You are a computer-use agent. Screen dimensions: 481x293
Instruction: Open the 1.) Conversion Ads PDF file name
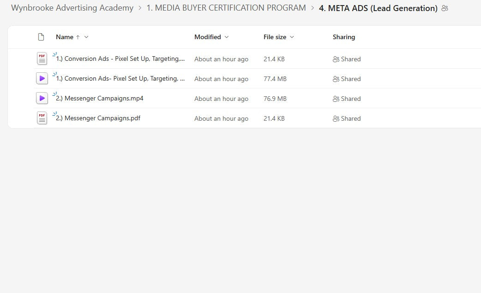pos(120,59)
